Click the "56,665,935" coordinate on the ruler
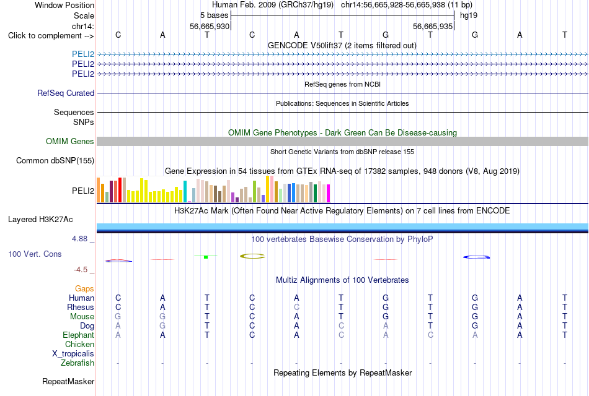589x396 pixels. click(432, 26)
